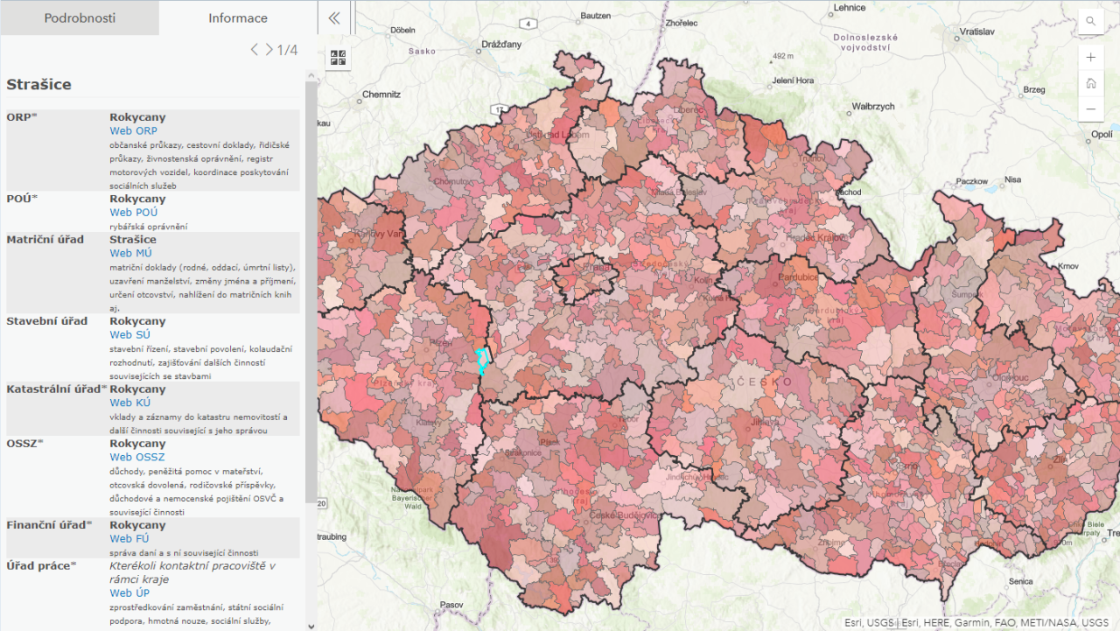Follow the Web MÚ link
Screen dimensions: 1120x631
131,253
